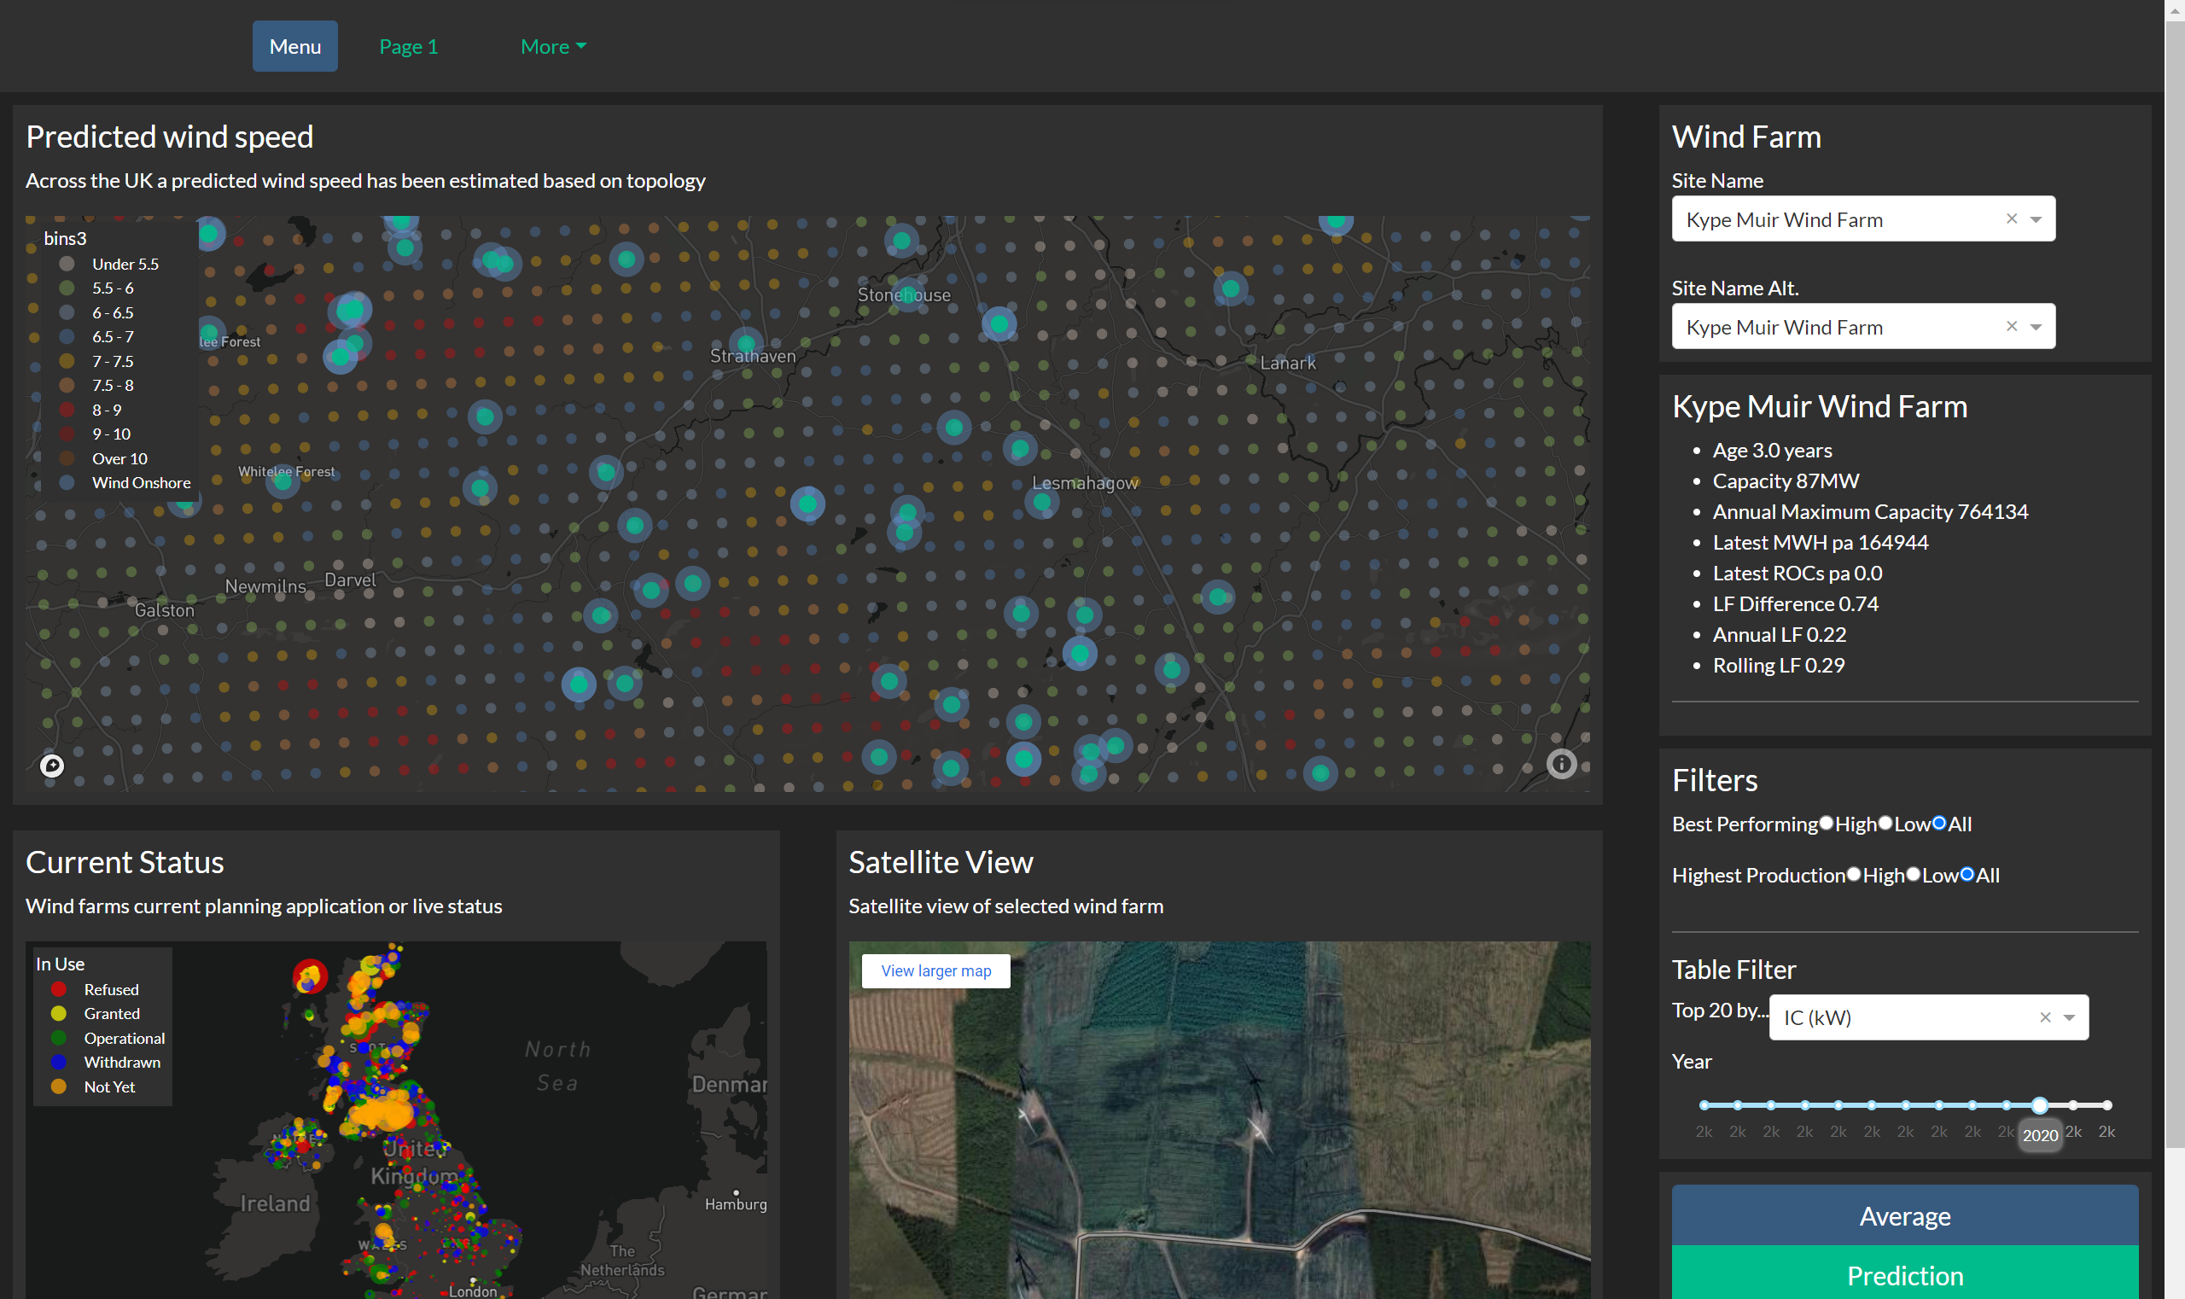Select Low for Highest Production filter
The height and width of the screenshot is (1299, 2185).
point(1913,875)
